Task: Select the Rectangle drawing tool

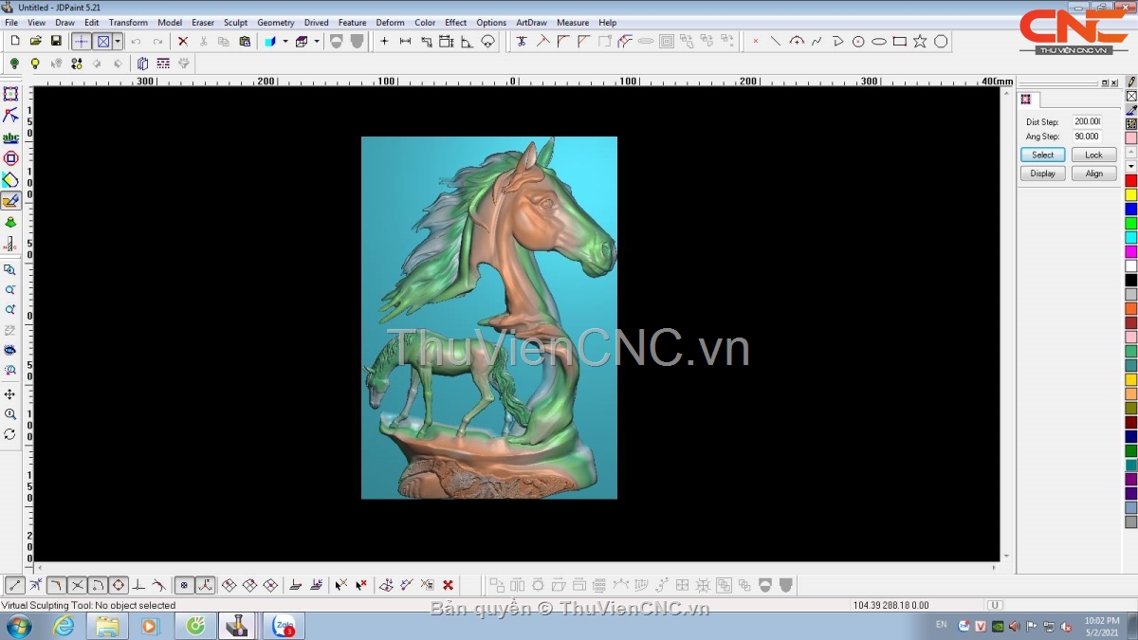Action: click(x=899, y=42)
